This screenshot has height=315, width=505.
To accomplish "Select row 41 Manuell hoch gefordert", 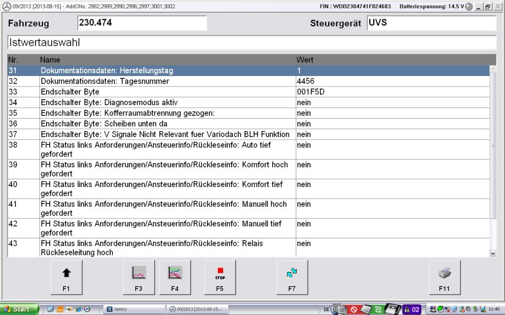I will [248, 208].
